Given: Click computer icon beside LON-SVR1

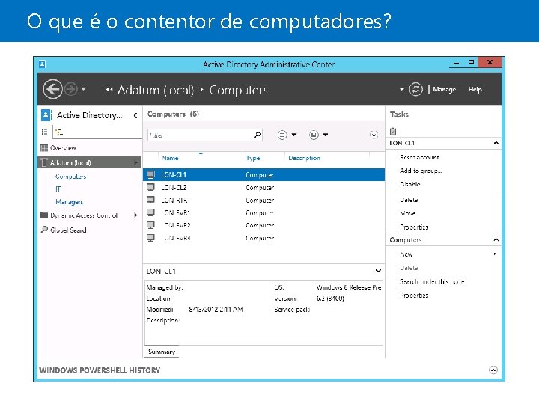Looking at the screenshot, I should pos(150,212).
